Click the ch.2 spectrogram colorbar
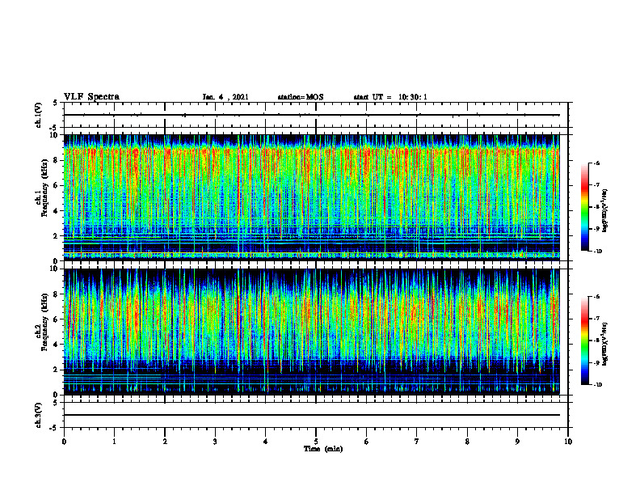640x495 pixels. [x=584, y=341]
